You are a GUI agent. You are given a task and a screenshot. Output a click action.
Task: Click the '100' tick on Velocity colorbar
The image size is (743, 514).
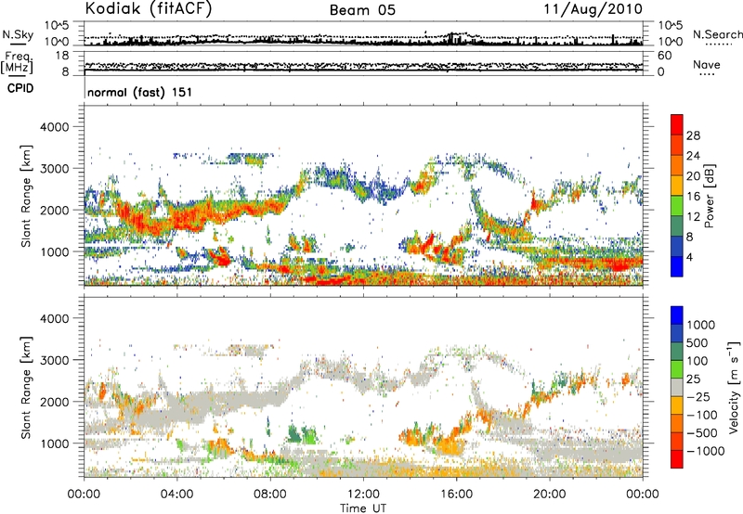tap(697, 361)
